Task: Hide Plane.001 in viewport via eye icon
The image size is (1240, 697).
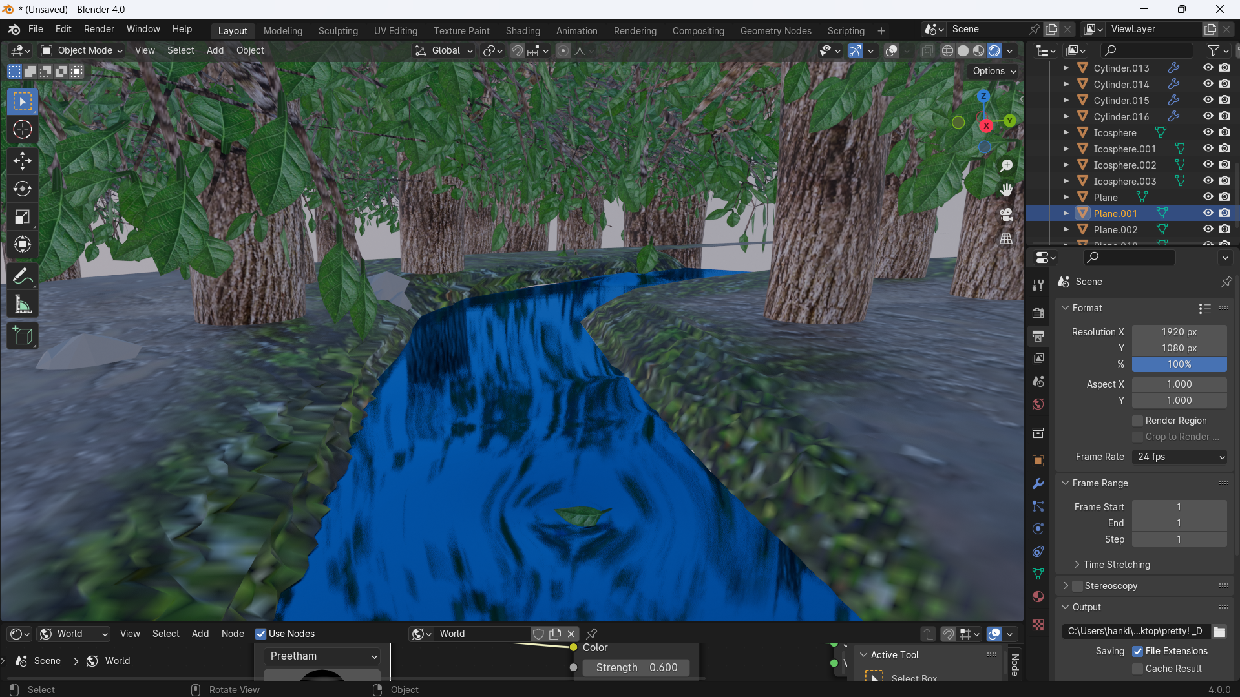Action: (x=1208, y=213)
